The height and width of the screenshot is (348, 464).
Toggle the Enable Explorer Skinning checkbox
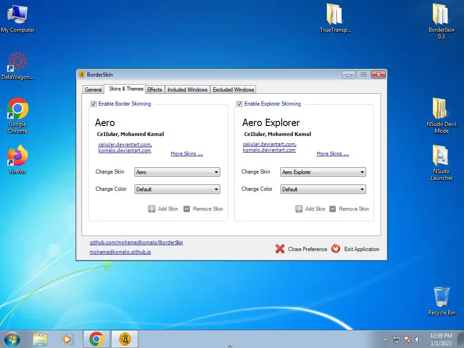pos(239,104)
